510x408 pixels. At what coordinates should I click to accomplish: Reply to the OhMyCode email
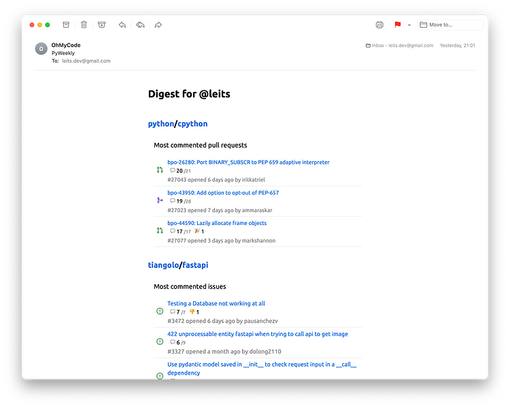pyautogui.click(x=122, y=24)
